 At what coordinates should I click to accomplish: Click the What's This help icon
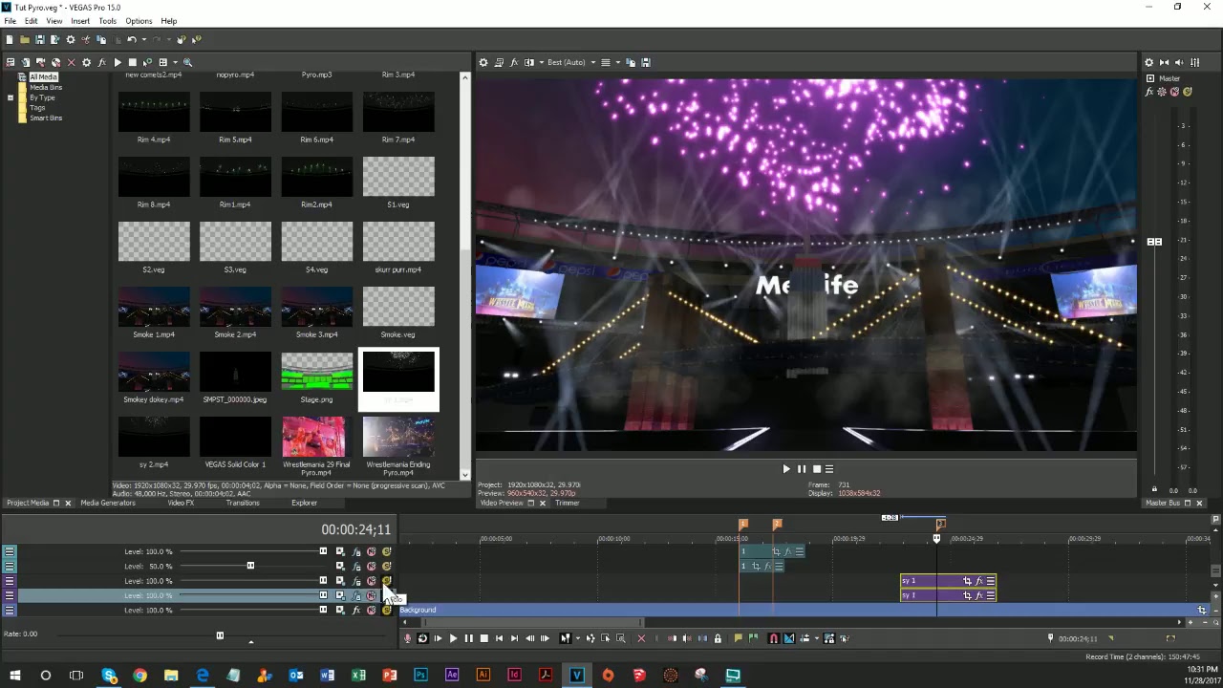[196, 39]
